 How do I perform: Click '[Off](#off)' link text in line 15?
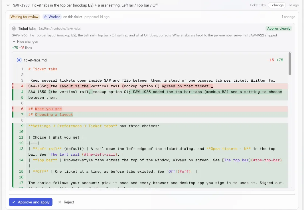click(x=178, y=172)
